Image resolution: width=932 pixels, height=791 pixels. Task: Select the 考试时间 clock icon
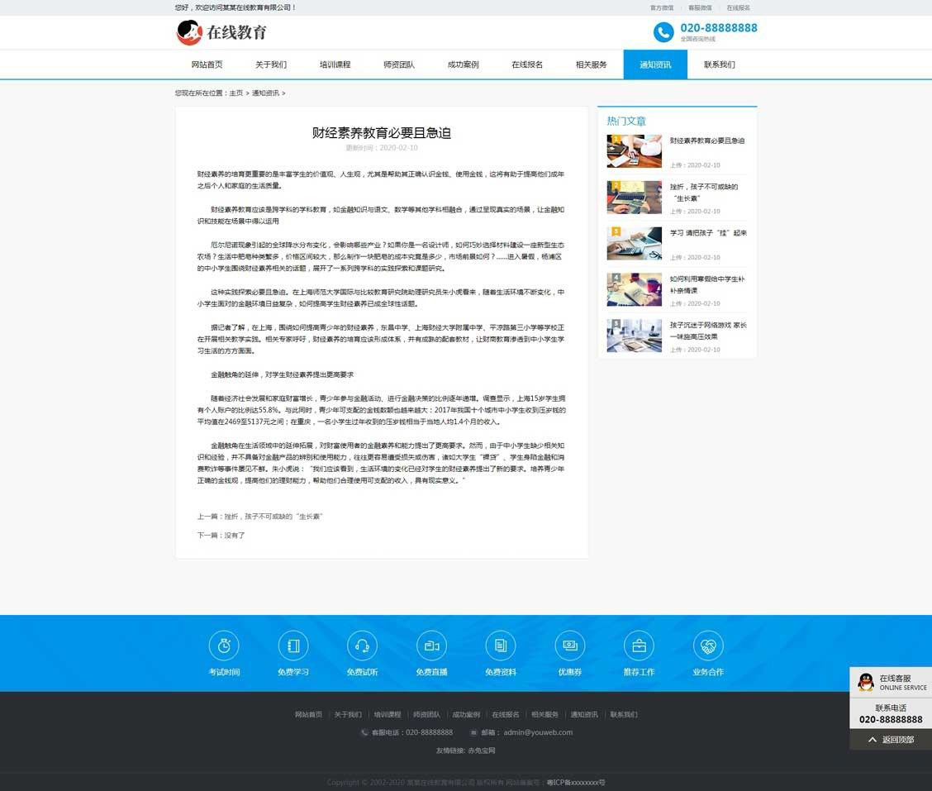pyautogui.click(x=223, y=646)
